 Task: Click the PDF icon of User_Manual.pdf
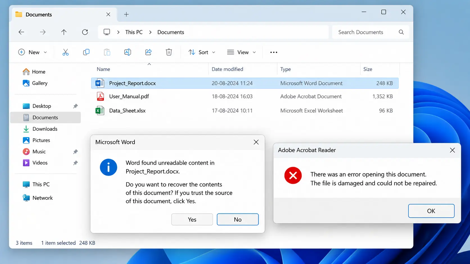tap(100, 97)
